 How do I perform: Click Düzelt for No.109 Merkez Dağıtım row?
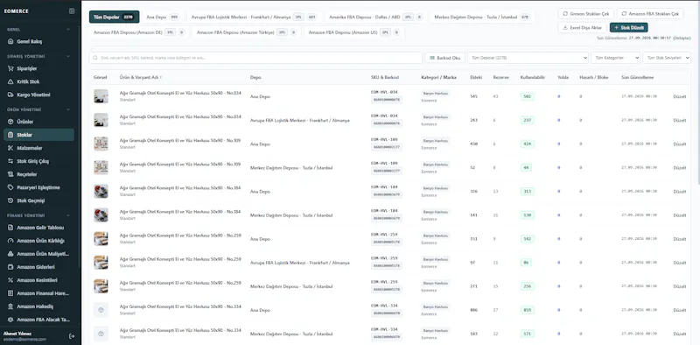coord(680,167)
